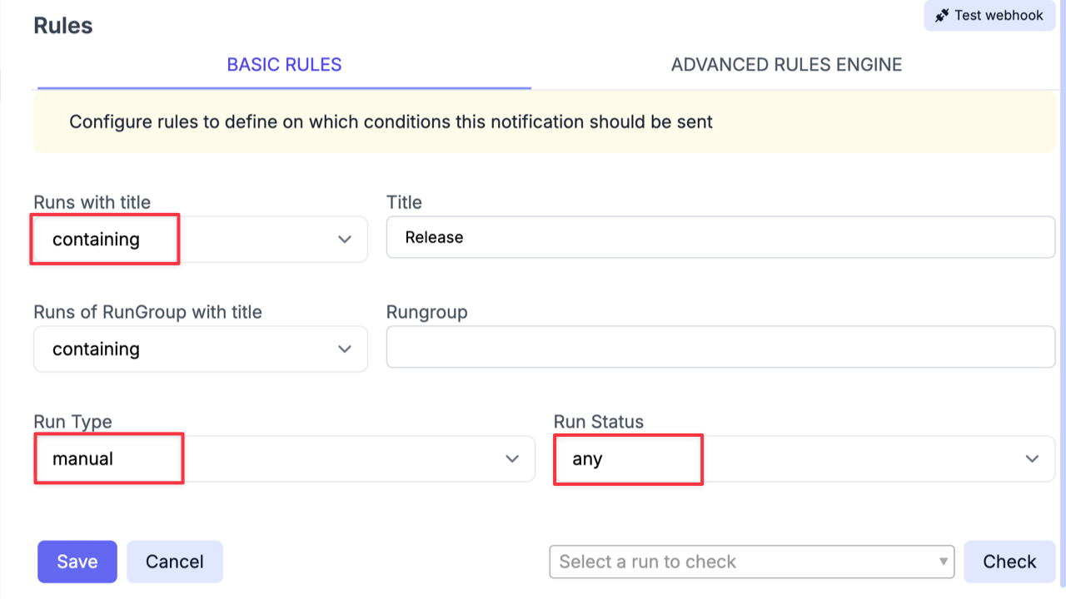1066x599 pixels.
Task: Open the 'Runs with title' containing dropdown
Action: 200,240
